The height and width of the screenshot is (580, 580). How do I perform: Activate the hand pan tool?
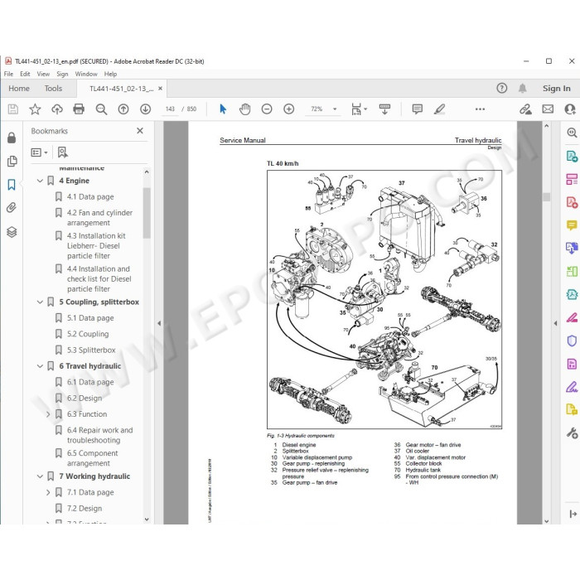pyautogui.click(x=245, y=109)
